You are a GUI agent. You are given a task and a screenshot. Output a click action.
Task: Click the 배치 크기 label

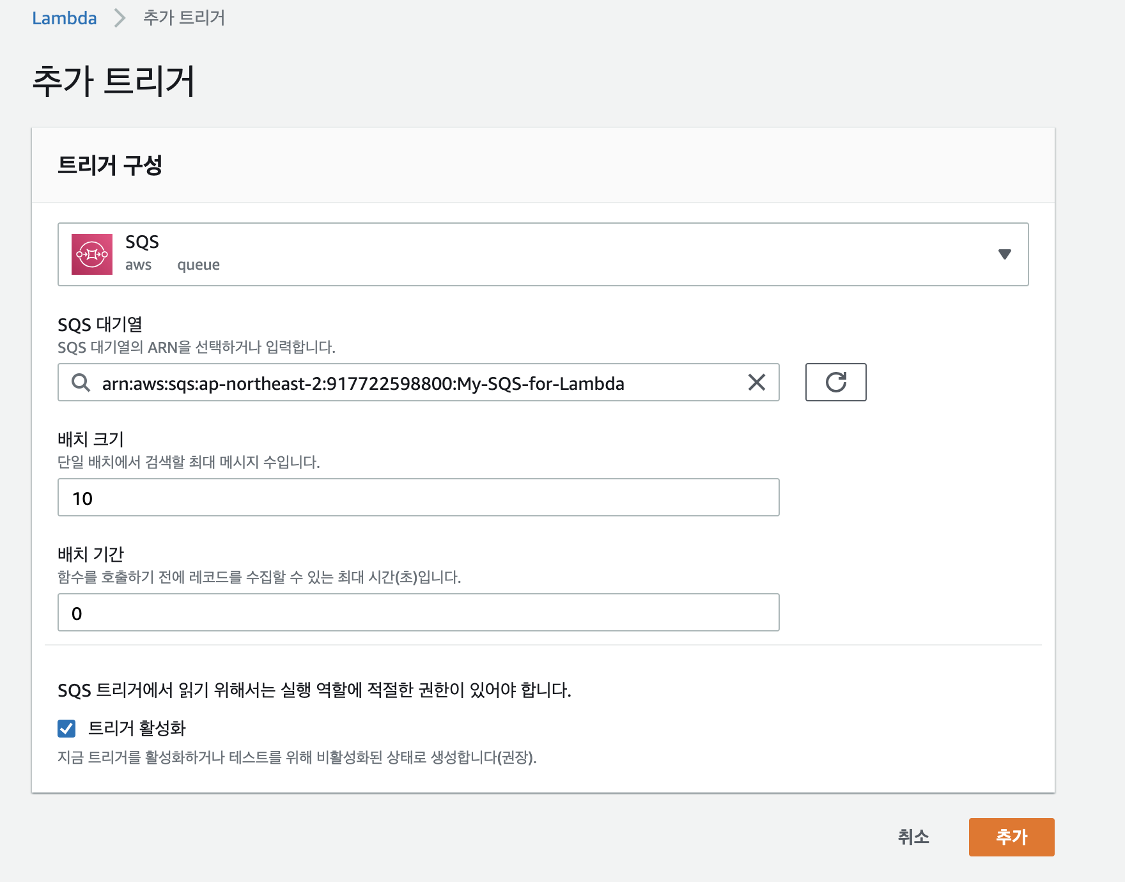[90, 439]
